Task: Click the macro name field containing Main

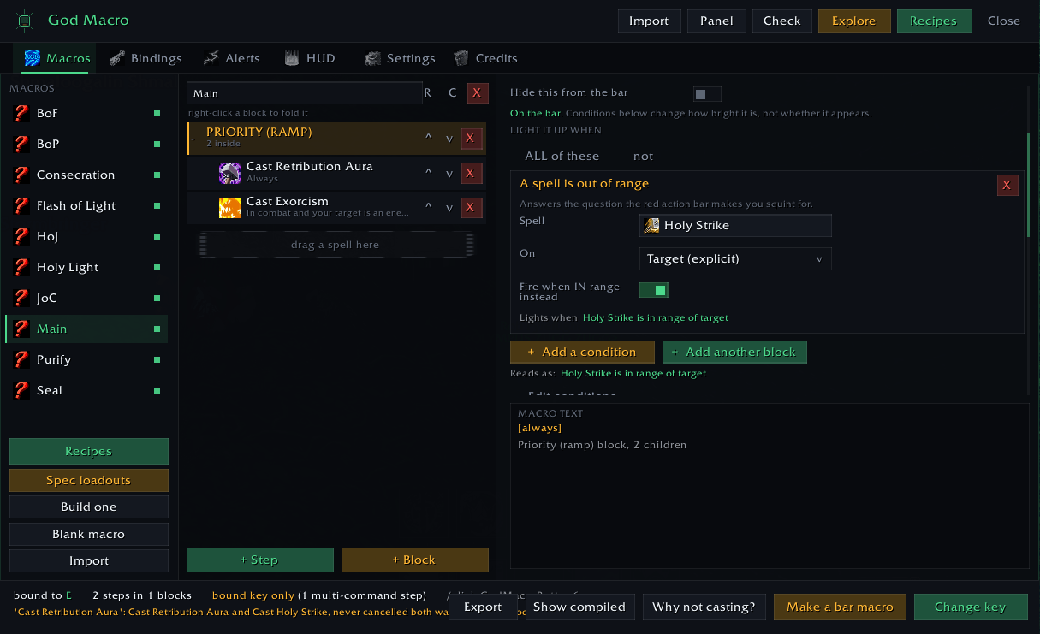Action: click(x=305, y=93)
